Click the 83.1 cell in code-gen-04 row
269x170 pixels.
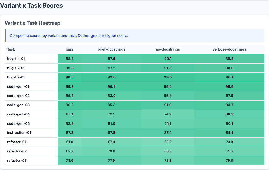coord(69,114)
